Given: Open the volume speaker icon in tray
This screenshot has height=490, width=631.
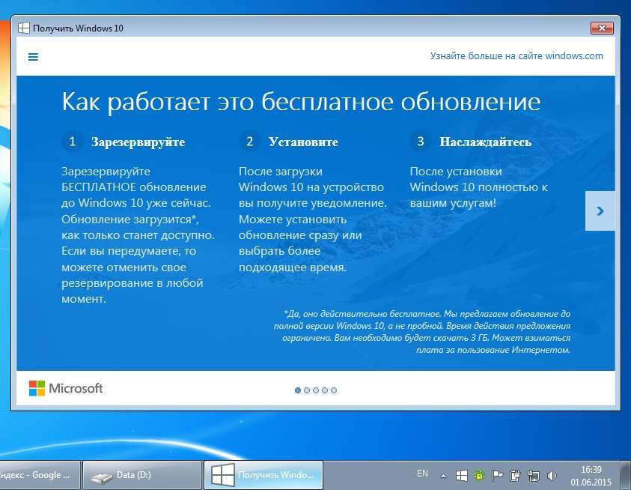Looking at the screenshot, I should tap(552, 476).
